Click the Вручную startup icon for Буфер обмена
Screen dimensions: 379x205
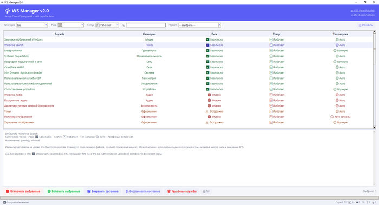tap(335, 51)
